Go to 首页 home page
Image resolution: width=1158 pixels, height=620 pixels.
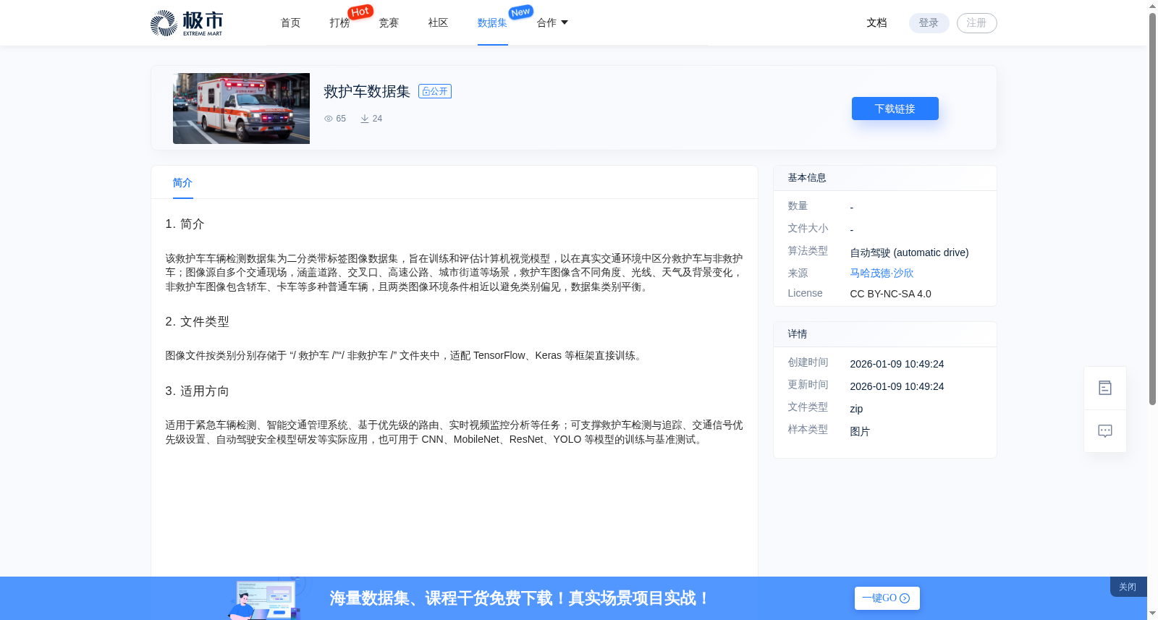point(290,23)
